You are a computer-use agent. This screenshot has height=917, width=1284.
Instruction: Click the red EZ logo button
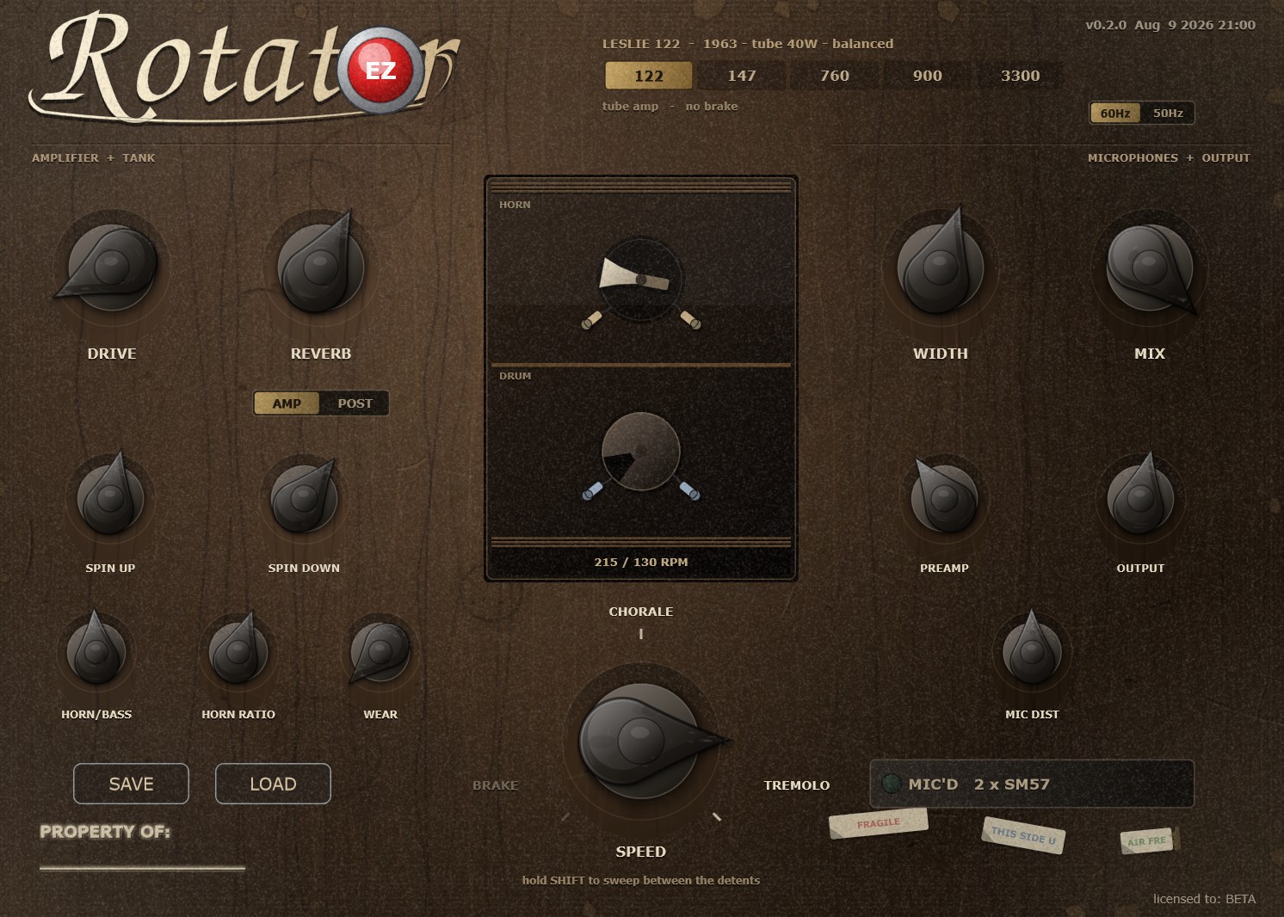coord(380,71)
